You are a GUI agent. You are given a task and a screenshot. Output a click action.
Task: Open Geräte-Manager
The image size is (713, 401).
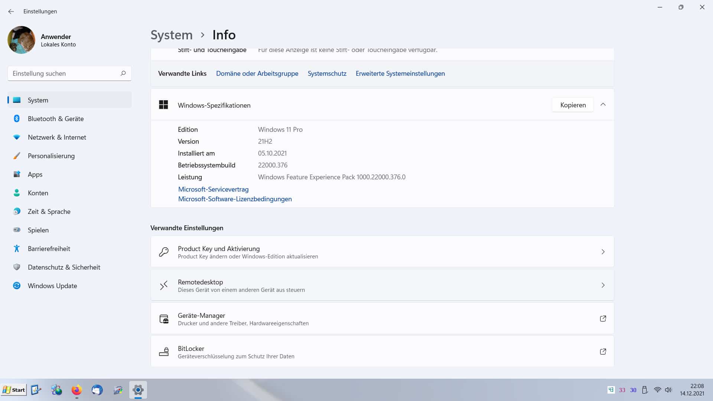382,319
